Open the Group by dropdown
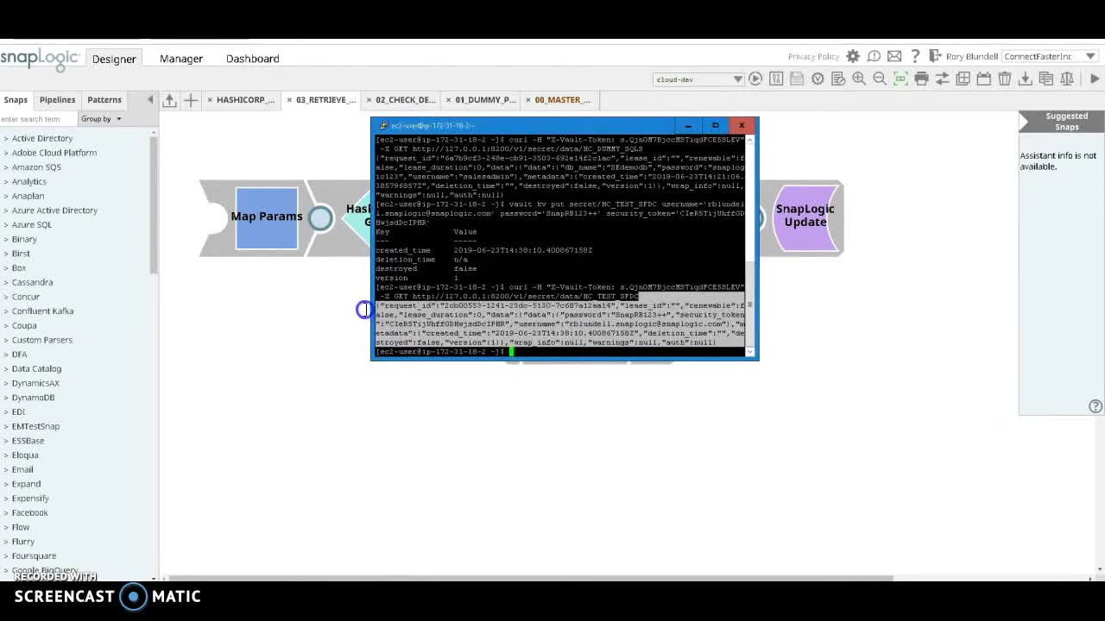The image size is (1105, 621). (102, 119)
